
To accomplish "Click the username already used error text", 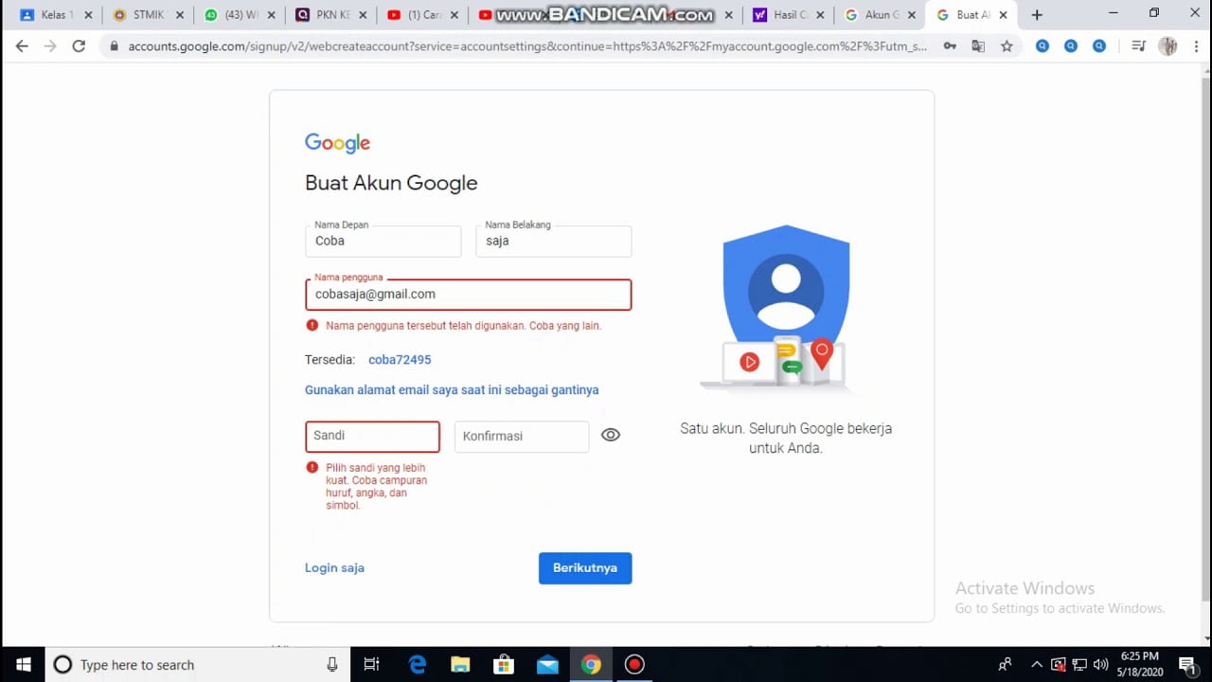I will pos(464,326).
